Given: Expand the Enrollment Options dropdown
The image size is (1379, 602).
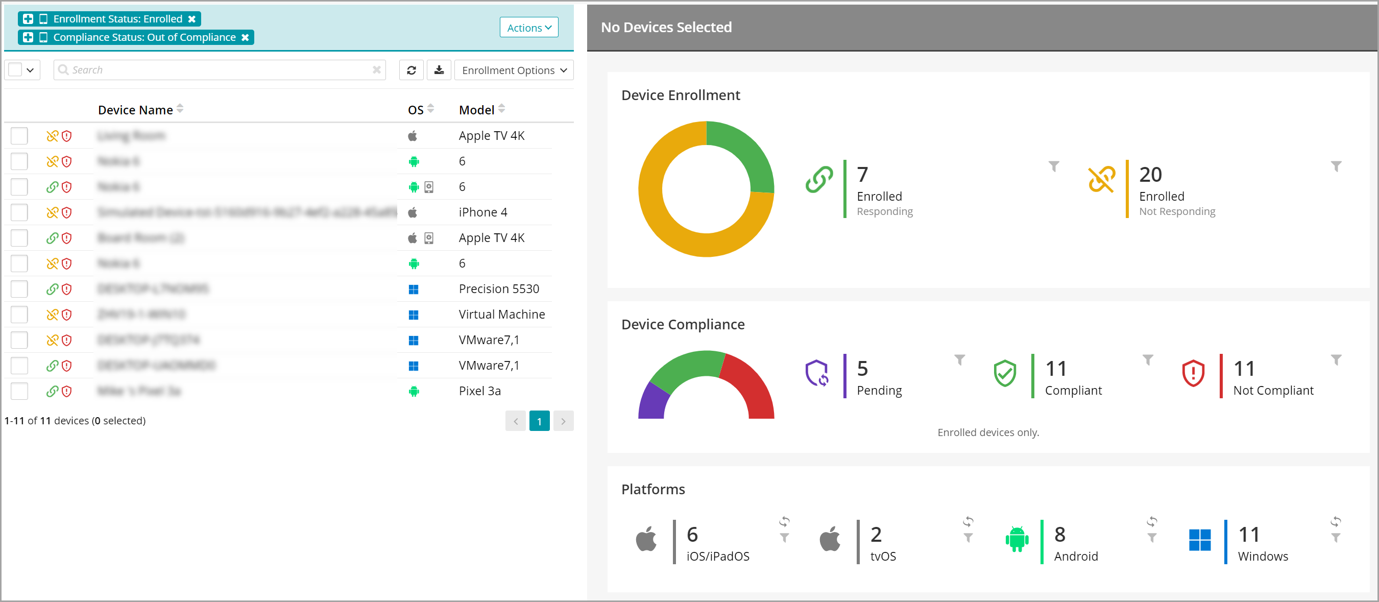Looking at the screenshot, I should [514, 70].
